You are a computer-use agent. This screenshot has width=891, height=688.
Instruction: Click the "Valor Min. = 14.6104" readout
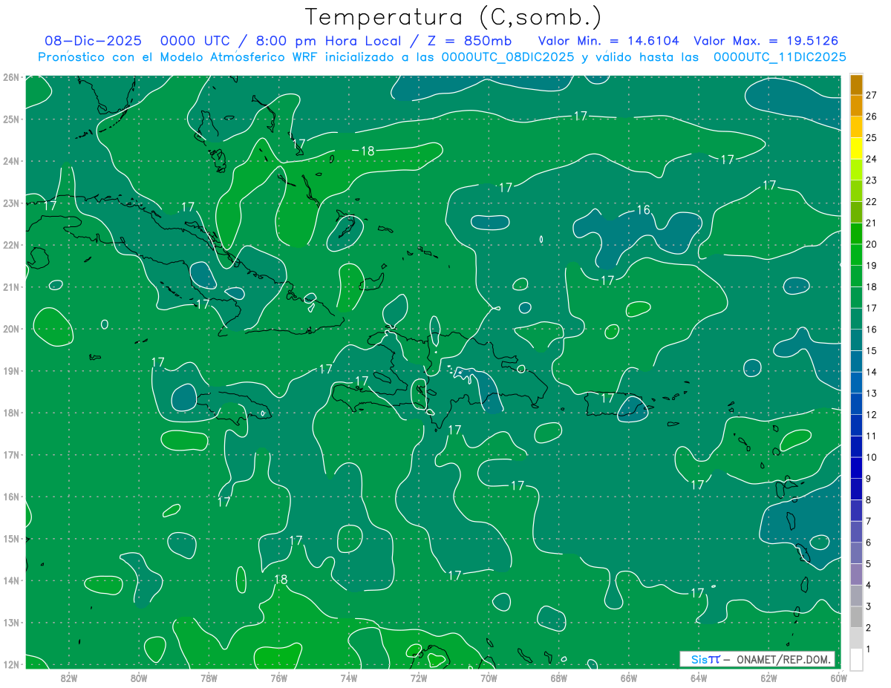(x=608, y=41)
